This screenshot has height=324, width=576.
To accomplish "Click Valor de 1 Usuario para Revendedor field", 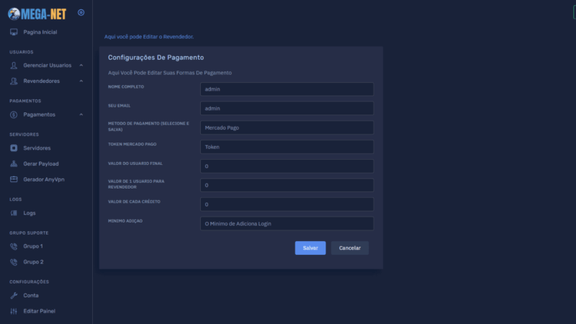I will [x=287, y=185].
